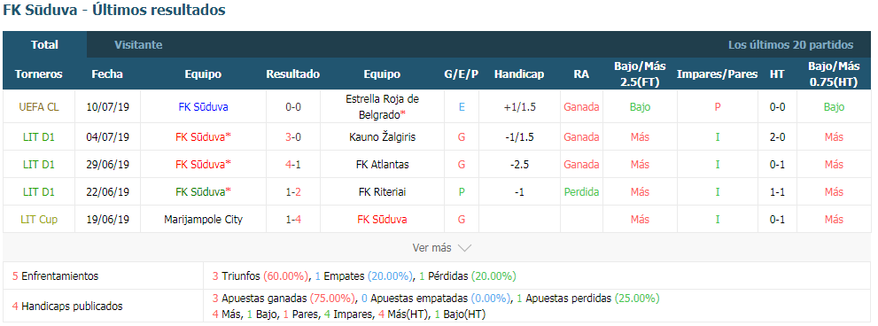Click Marijampole City team name
Screen dimensions: 878x326
[x=203, y=220]
